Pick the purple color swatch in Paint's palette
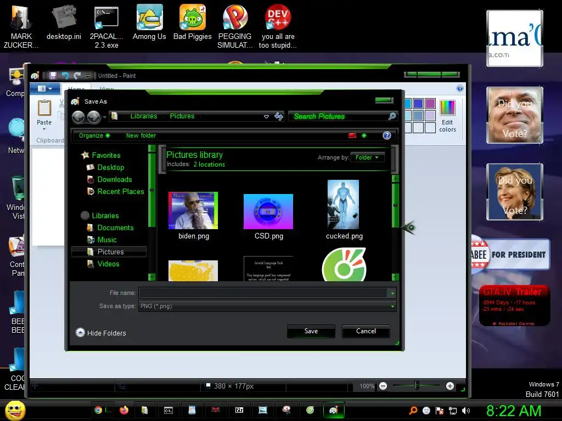Viewport: 562px width, 421px height. click(x=430, y=104)
